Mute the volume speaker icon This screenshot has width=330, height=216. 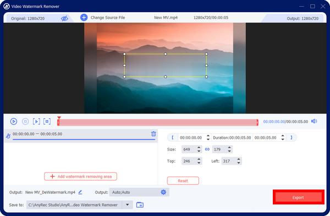(314, 121)
